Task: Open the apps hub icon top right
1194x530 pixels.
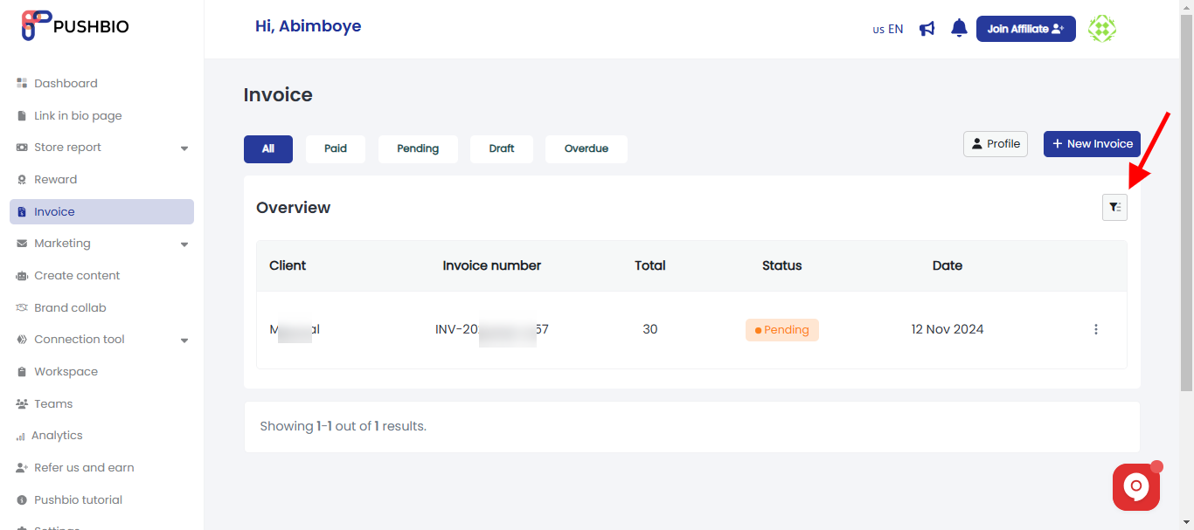Action: [x=1102, y=28]
